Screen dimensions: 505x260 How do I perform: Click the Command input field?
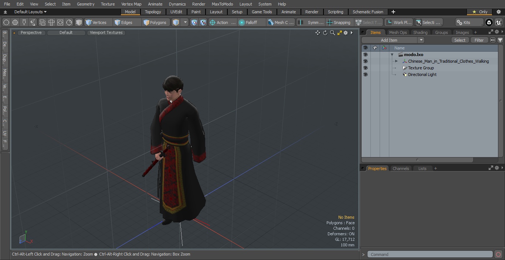(x=430, y=254)
